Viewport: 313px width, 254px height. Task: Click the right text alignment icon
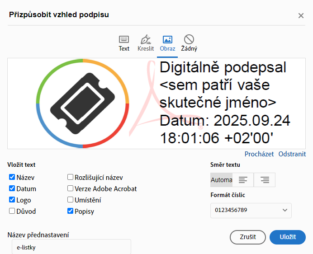pos(265,180)
